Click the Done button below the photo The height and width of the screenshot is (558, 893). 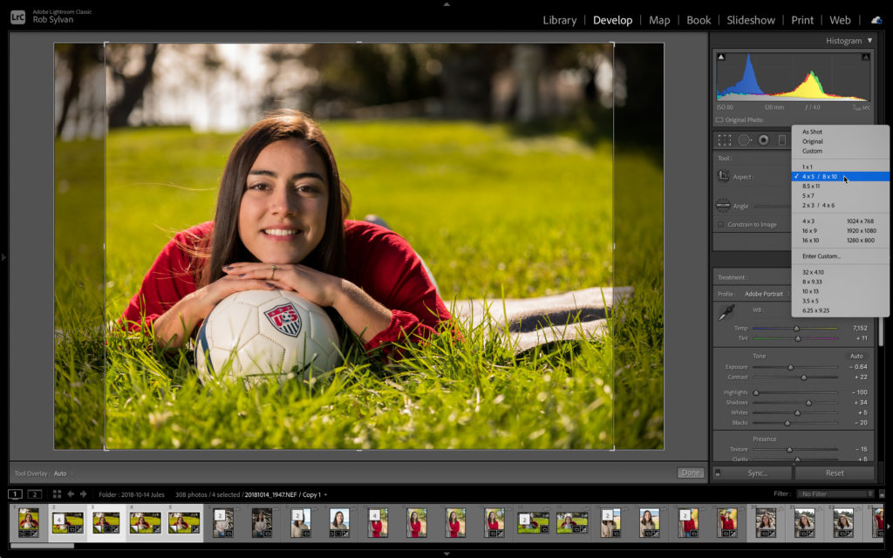click(690, 473)
